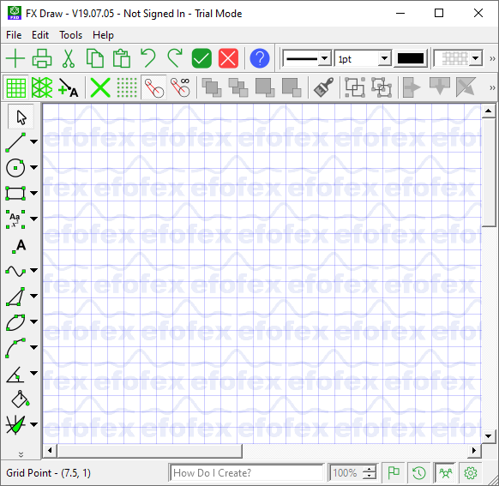Viewport: 499px width, 486px height.
Task: Select the arc drawing tool
Action: click(15, 348)
